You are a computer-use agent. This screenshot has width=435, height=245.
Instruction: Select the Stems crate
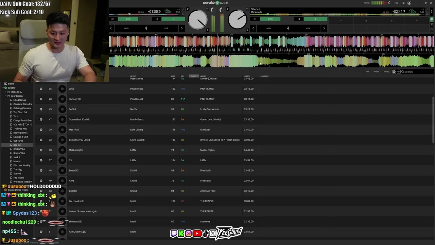pos(11,84)
